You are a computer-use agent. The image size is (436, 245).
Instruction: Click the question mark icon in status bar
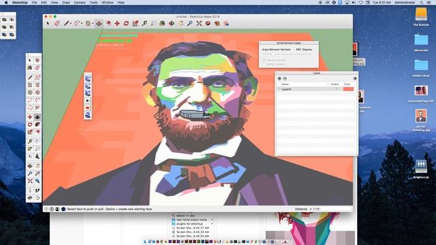click(46, 209)
